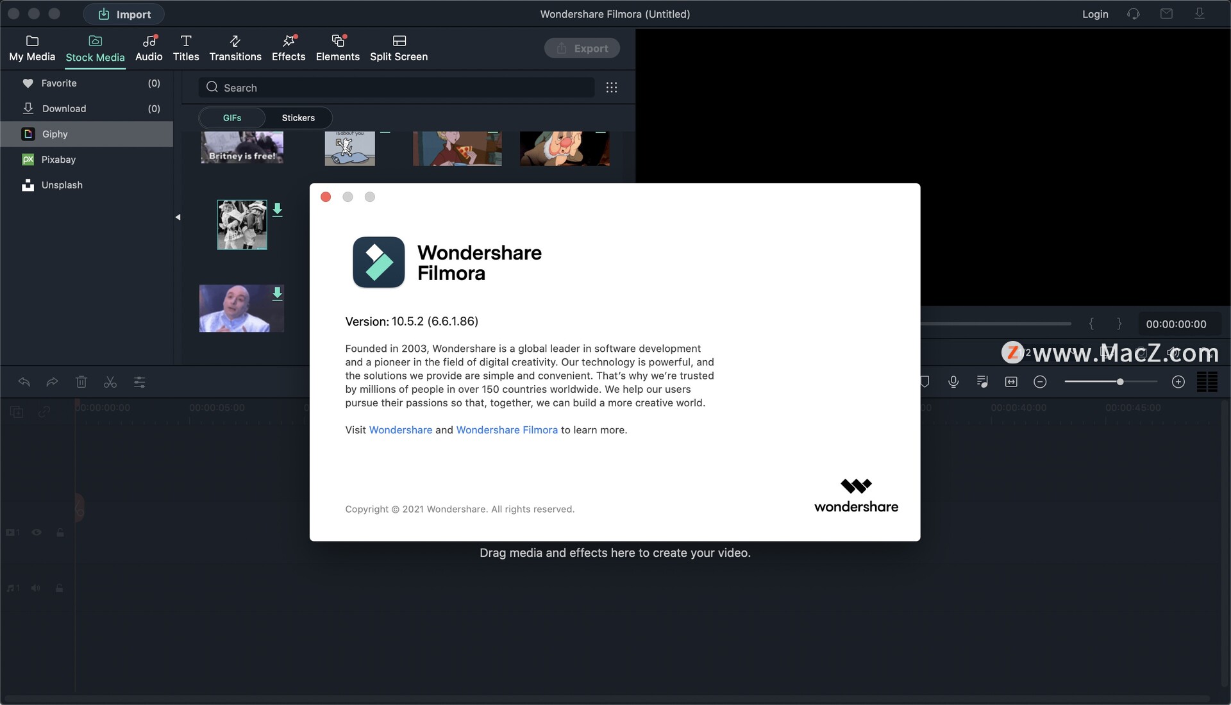Select the dwarf cartoon GIF thumbnail
This screenshot has width=1231, height=705.
pyautogui.click(x=564, y=149)
